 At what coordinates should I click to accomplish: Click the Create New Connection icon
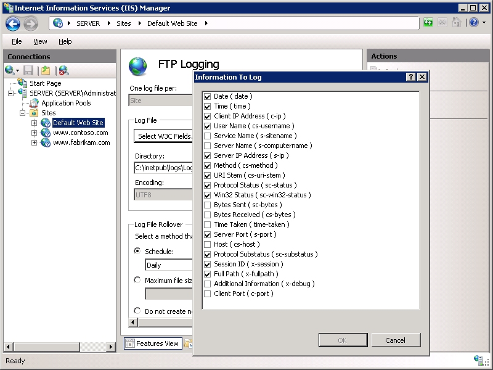(10, 70)
